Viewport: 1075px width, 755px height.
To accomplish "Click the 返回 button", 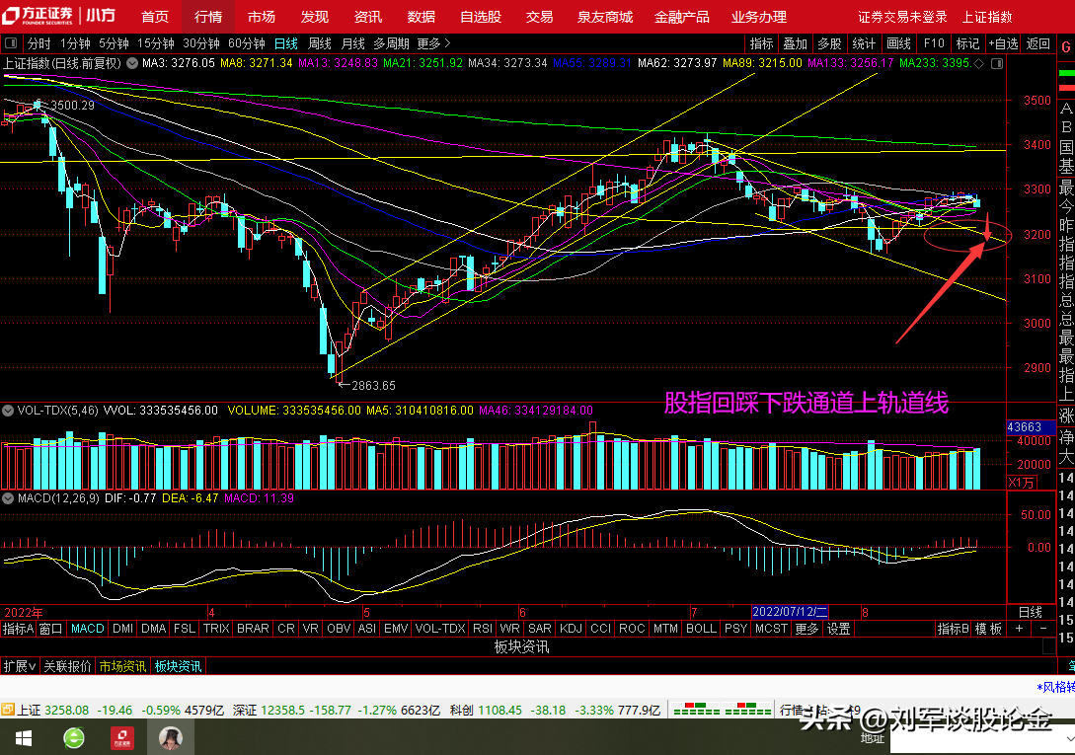I will (x=1038, y=43).
